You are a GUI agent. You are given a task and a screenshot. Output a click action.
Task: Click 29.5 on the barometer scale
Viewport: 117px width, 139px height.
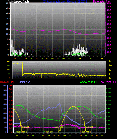coord(109,17)
